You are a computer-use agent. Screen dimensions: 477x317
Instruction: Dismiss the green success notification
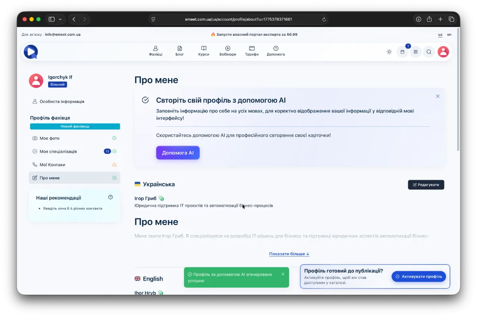point(283,274)
